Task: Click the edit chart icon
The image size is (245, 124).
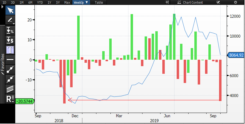Action: 218,2
